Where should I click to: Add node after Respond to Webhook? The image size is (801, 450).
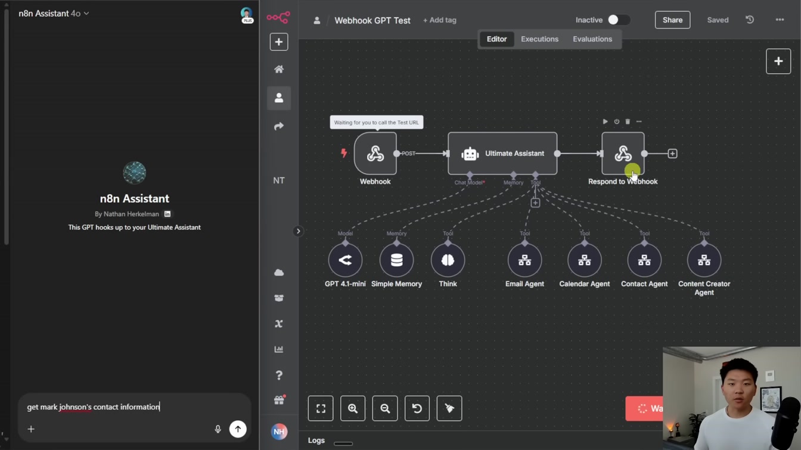point(672,154)
